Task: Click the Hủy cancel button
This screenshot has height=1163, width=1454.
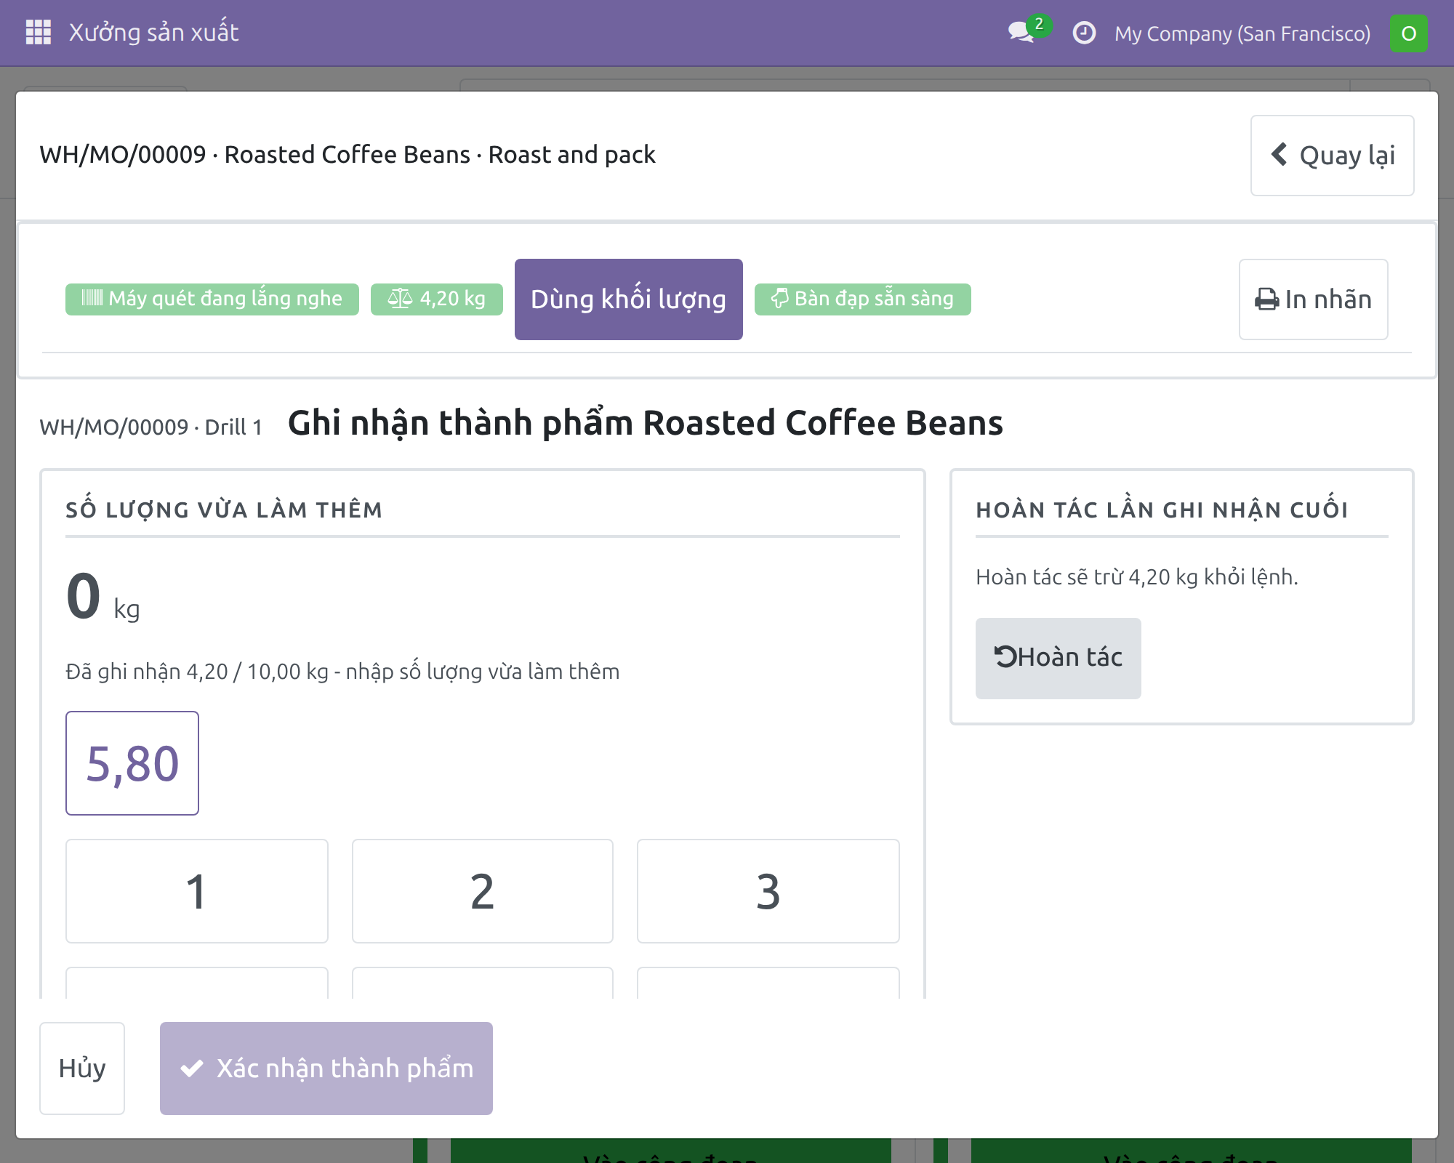Action: (82, 1069)
